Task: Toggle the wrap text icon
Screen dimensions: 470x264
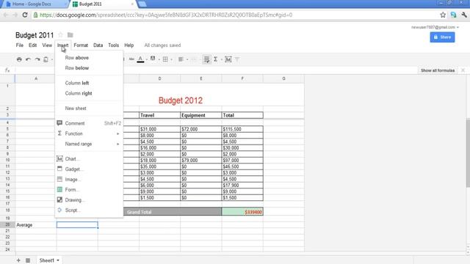Action: [206, 59]
